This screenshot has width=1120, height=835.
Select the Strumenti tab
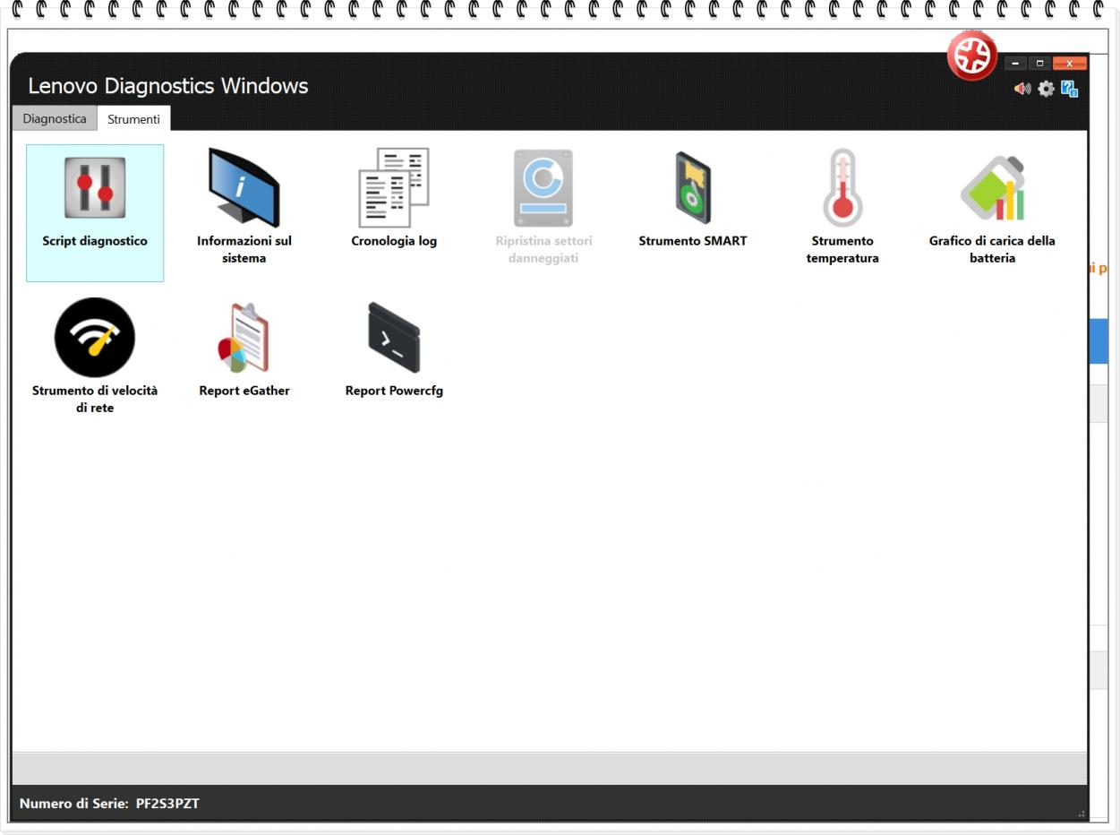[x=133, y=117]
